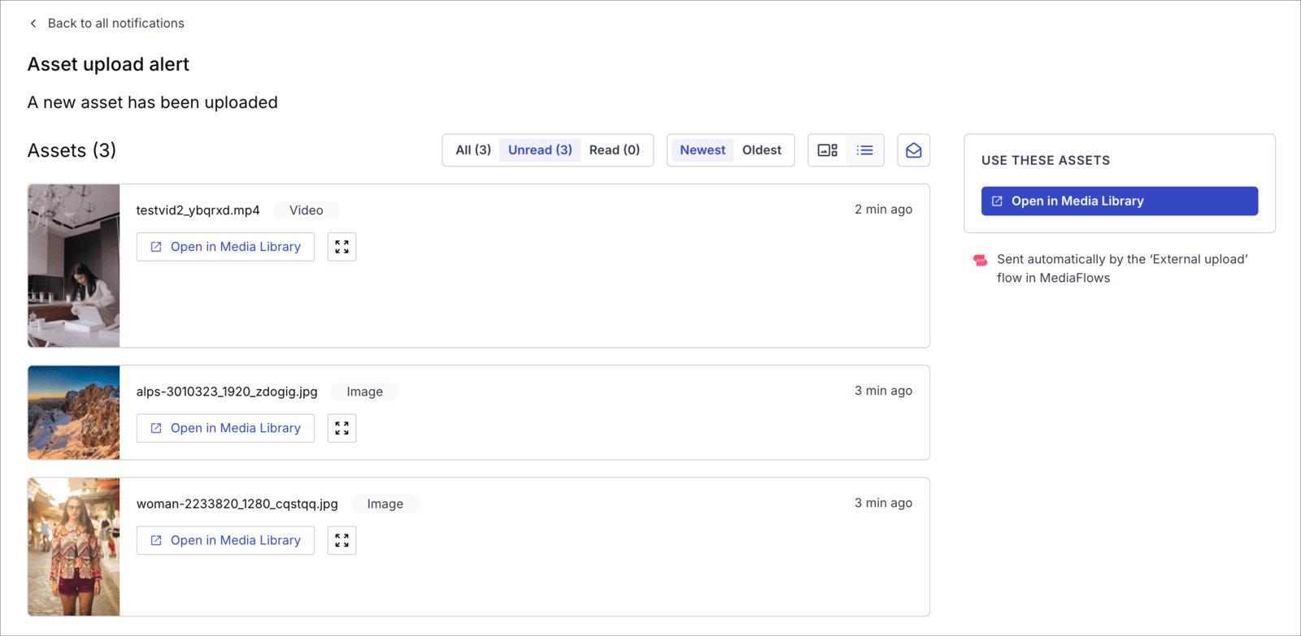Image resolution: width=1301 pixels, height=636 pixels.
Task: Click the 'Assets (3)' heading
Action: click(72, 150)
